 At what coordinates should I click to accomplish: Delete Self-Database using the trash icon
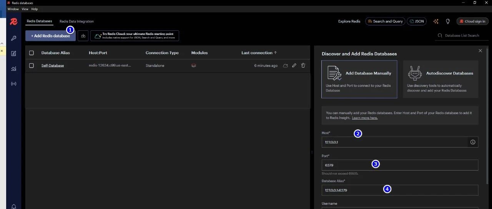(303, 66)
